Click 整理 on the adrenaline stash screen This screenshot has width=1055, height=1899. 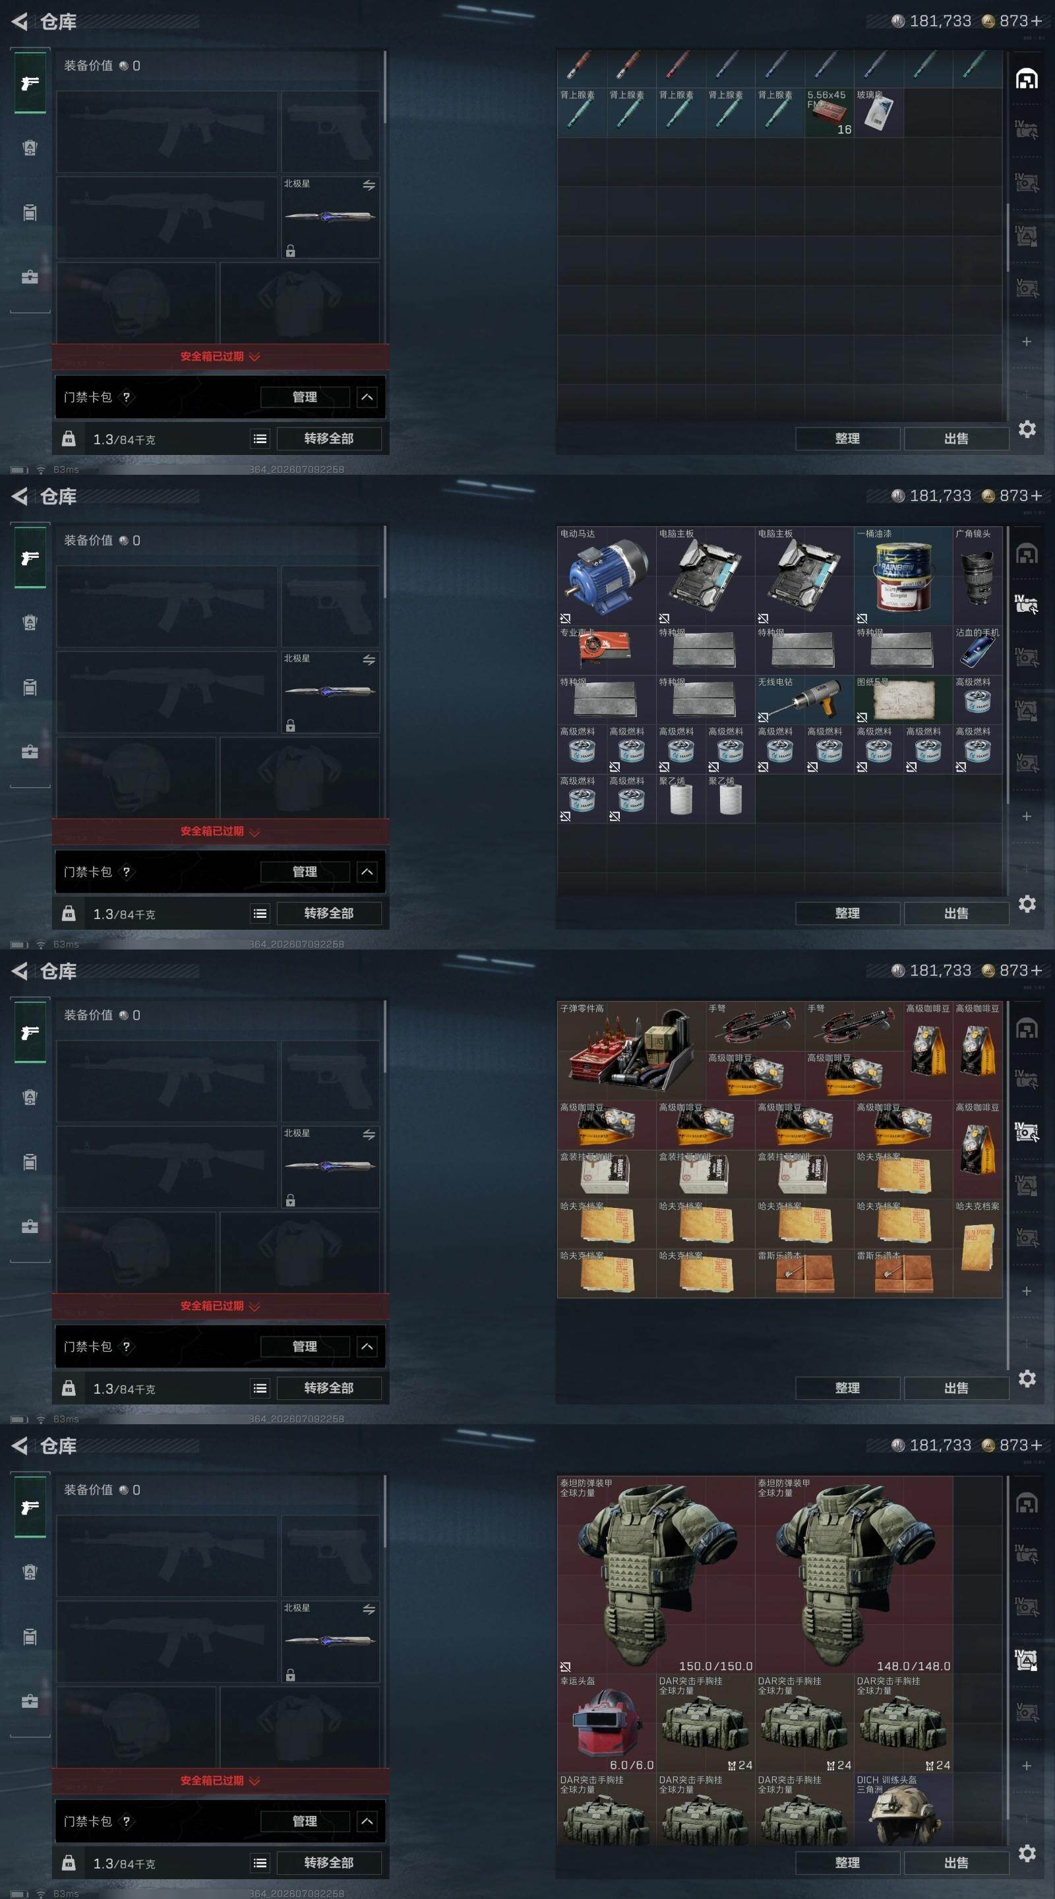[847, 438]
